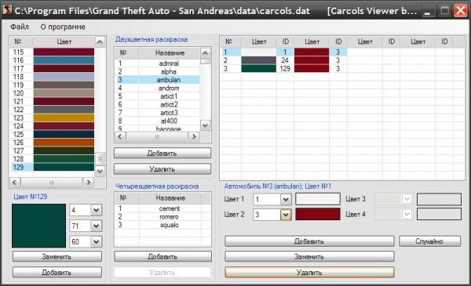
Task: Click scroll-left arrow under color list
Action: pyautogui.click(x=15, y=182)
